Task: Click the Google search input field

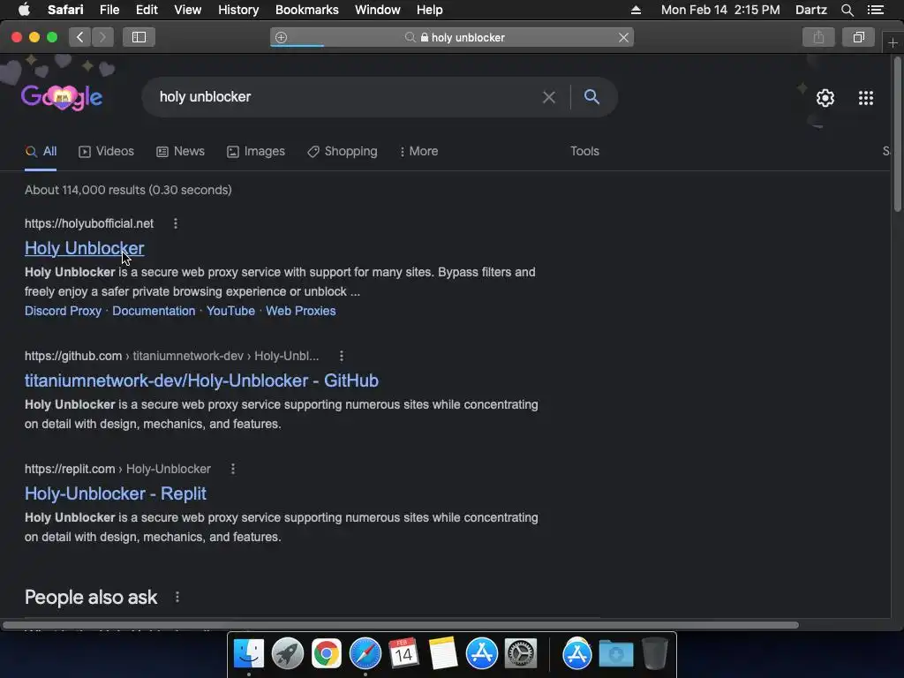Action: click(346, 97)
